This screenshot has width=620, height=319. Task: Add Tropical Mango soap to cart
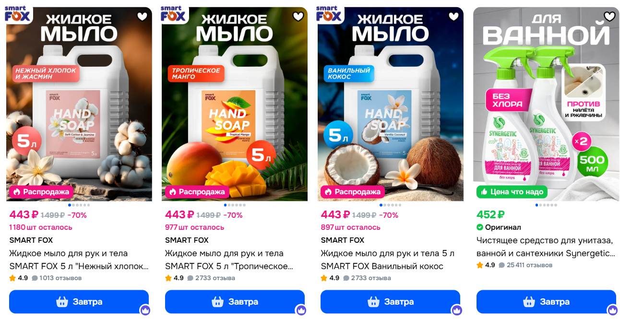(235, 302)
